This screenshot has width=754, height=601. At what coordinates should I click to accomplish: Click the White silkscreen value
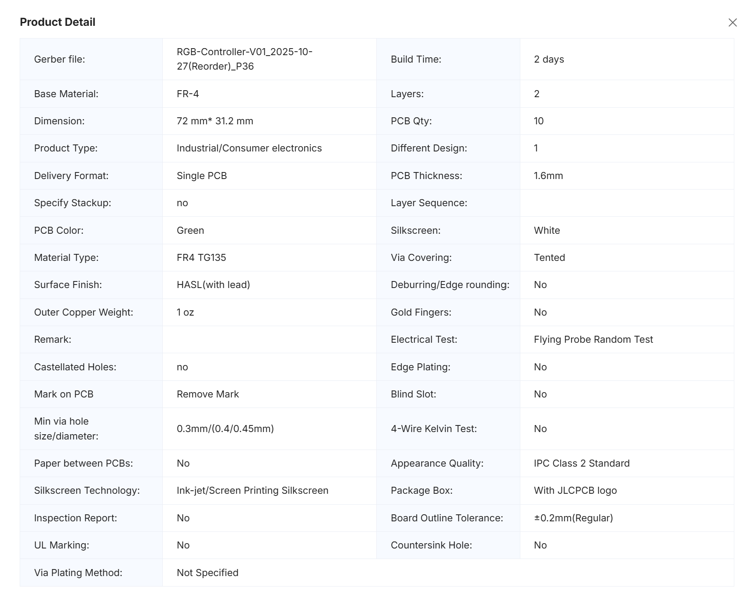pyautogui.click(x=547, y=230)
